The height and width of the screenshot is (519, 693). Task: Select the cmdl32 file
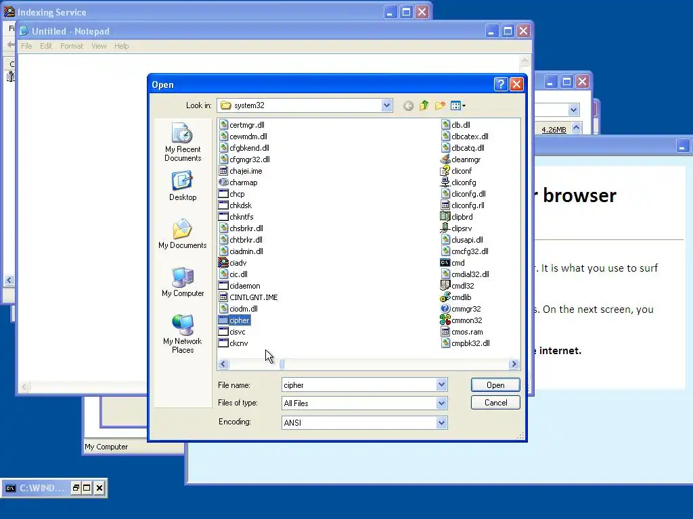click(457, 286)
